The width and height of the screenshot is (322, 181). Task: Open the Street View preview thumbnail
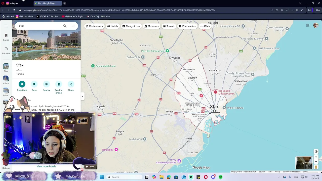point(304,163)
